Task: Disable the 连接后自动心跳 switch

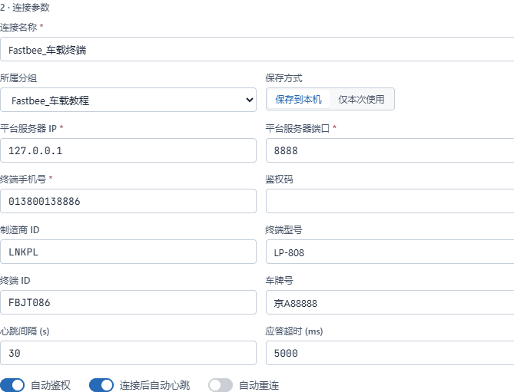Action: (x=101, y=385)
